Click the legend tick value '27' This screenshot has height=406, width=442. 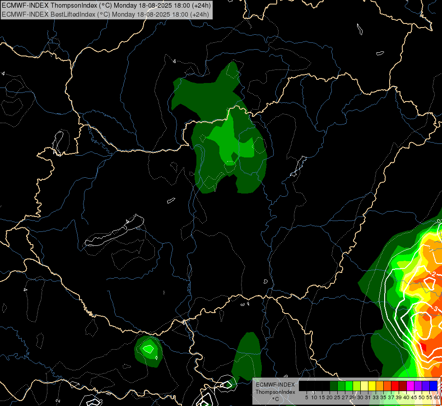point(345,397)
